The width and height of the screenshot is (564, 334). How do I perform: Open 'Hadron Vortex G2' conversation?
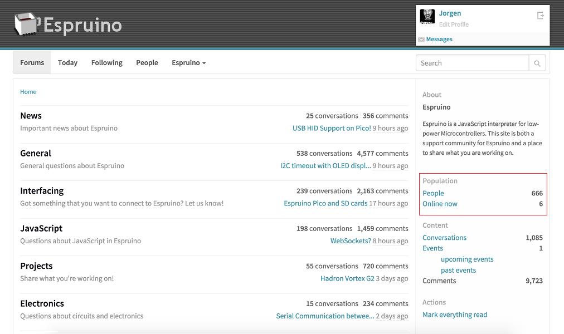(347, 278)
